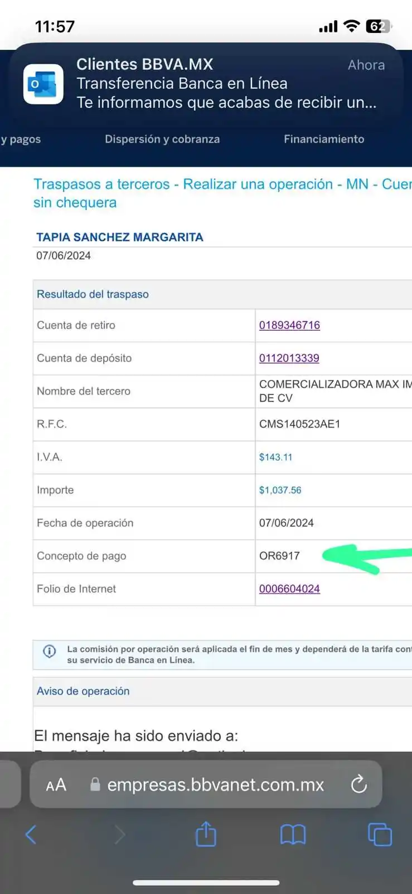Viewport: 412px width, 894px height.
Task: Tap the Safari back arrow
Action: click(x=31, y=835)
